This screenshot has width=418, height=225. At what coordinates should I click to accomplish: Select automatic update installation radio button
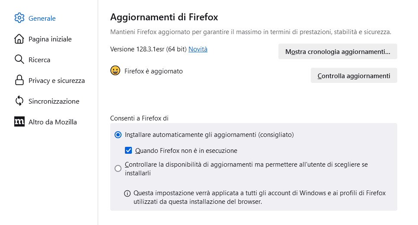pyautogui.click(x=118, y=135)
